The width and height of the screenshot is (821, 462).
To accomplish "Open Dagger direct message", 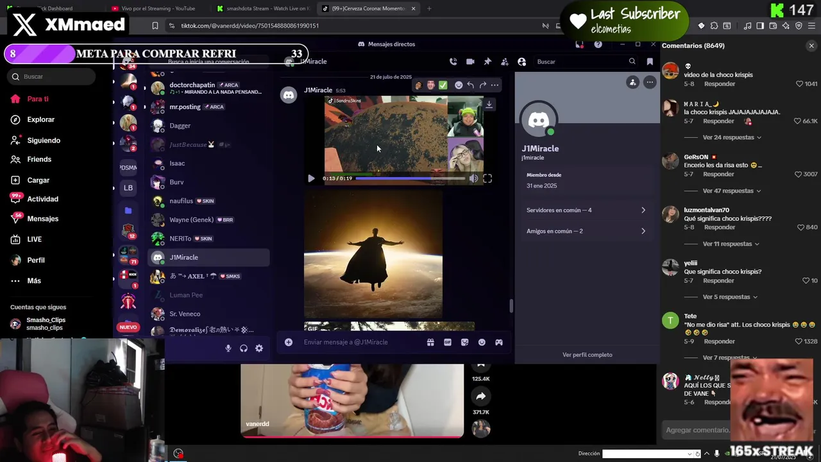I will tap(209, 126).
